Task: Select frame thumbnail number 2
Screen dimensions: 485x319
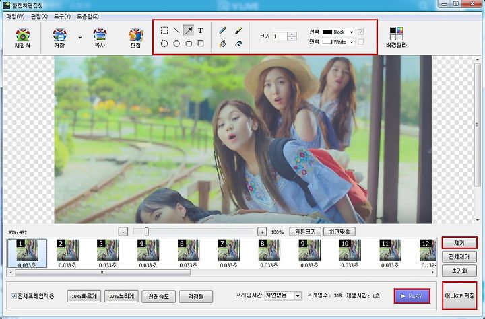Action: [x=67, y=253]
